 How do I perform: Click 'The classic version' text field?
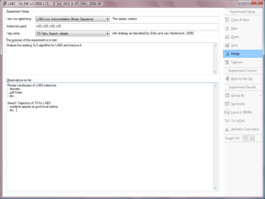click(165, 19)
